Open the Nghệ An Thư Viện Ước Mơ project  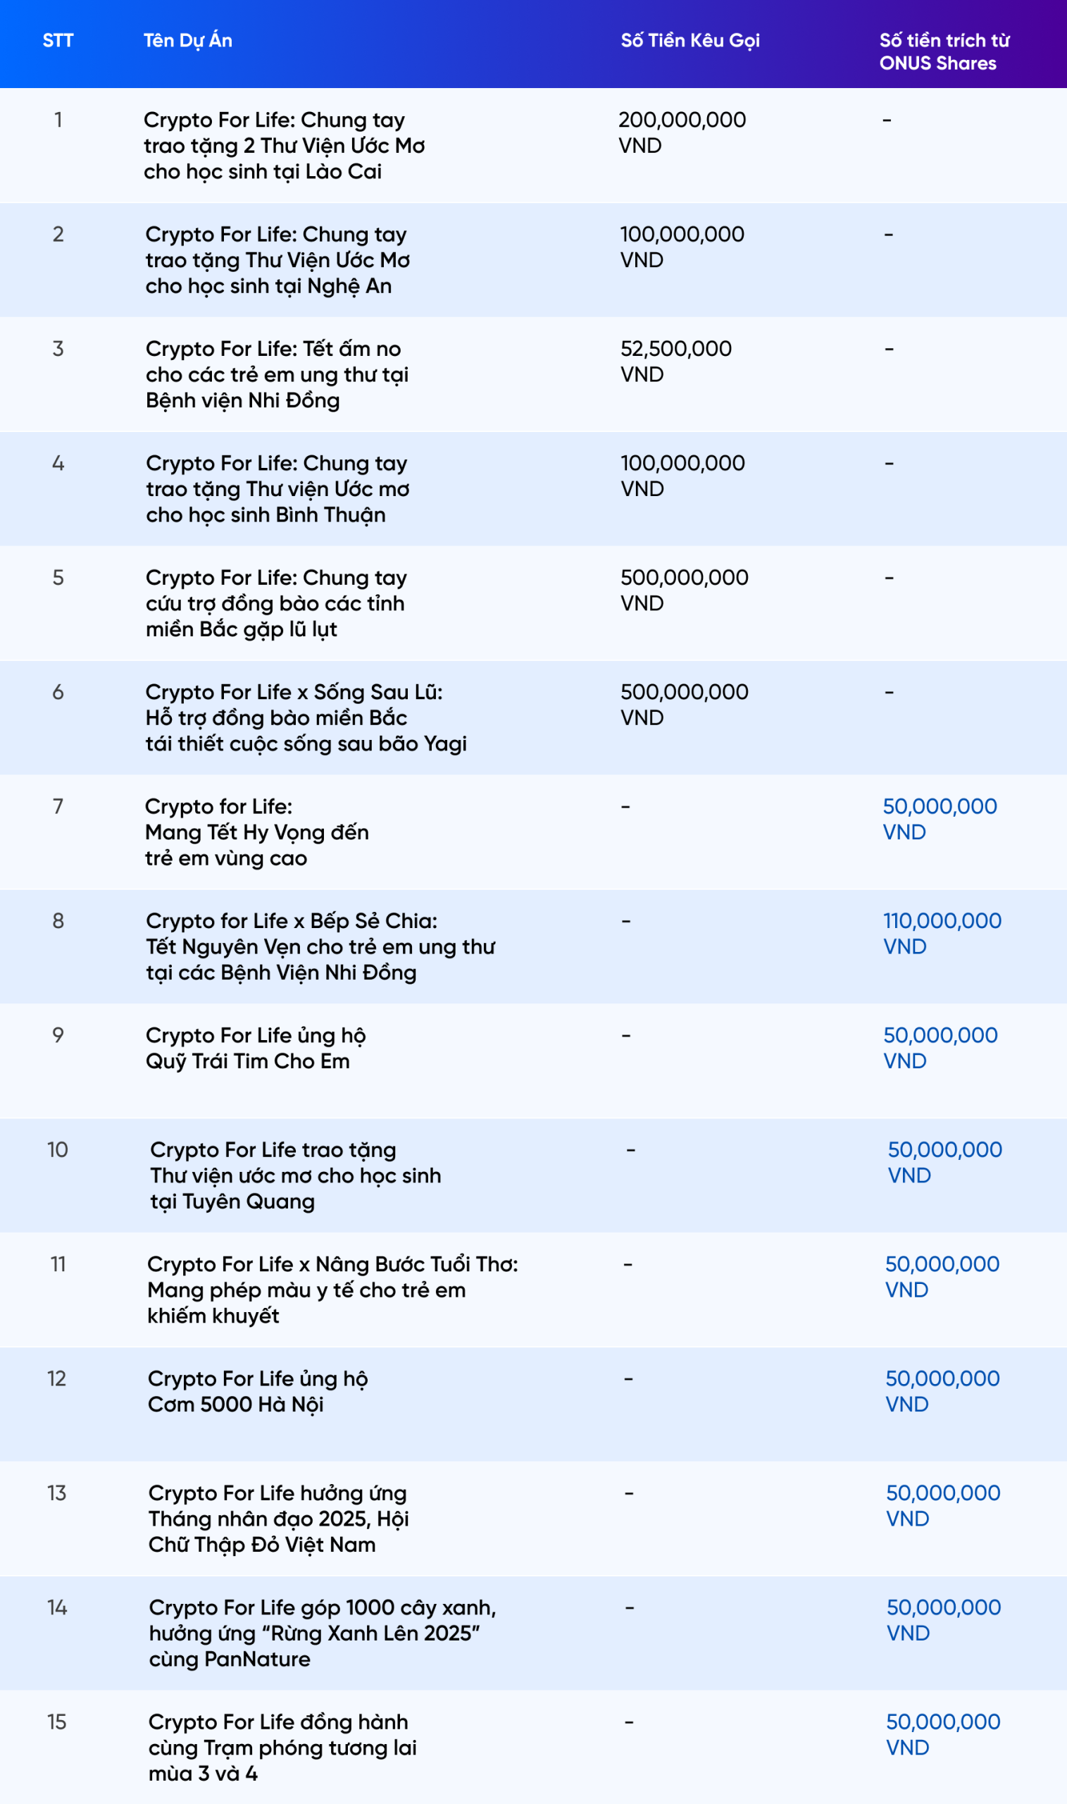[277, 261]
